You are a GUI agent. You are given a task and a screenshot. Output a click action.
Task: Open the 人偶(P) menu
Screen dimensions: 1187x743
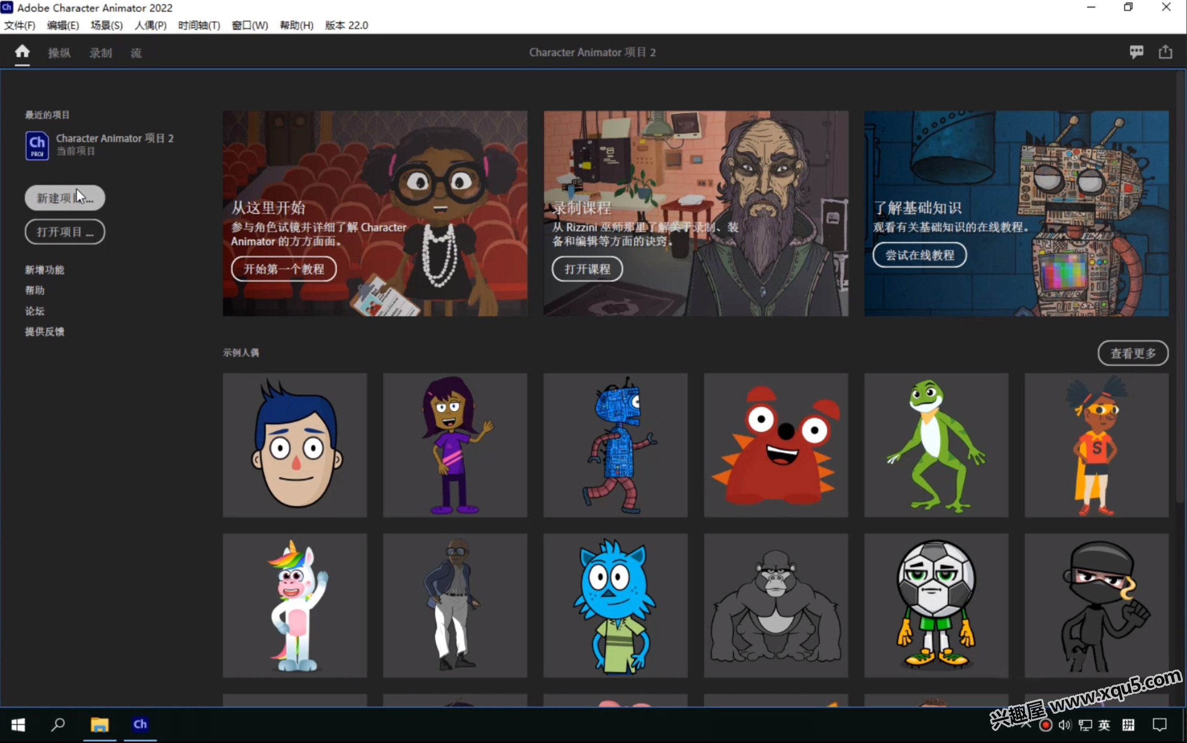(x=150, y=25)
